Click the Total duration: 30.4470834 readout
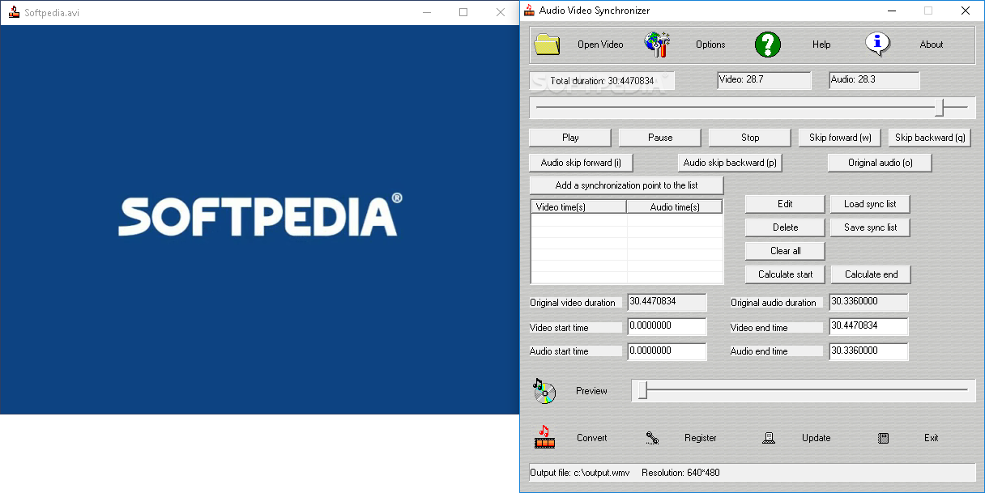Image resolution: width=985 pixels, height=493 pixels. click(x=602, y=81)
